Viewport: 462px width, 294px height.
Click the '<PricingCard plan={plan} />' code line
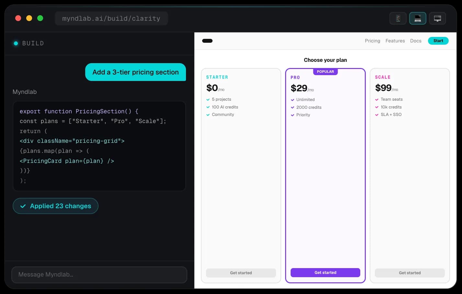(x=67, y=161)
